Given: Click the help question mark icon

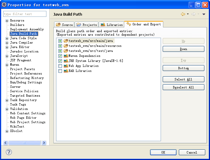Looking at the screenshot, I should (9, 152).
